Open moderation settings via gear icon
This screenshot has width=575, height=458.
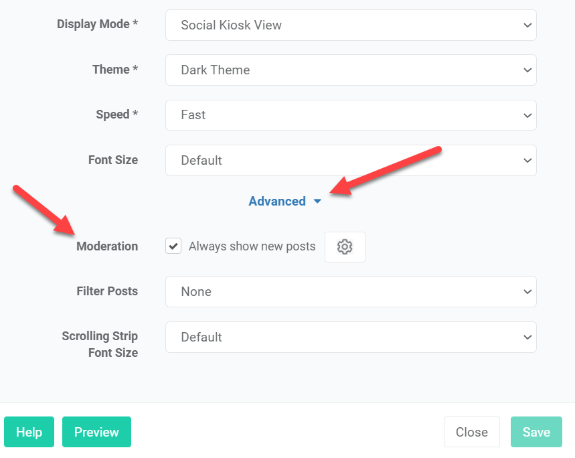(345, 247)
